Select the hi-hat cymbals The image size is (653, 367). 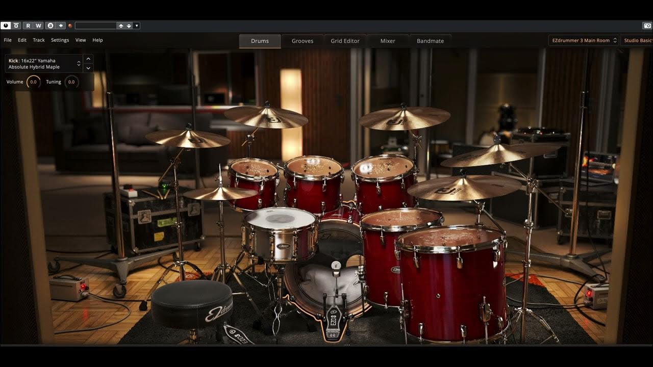click(x=220, y=193)
